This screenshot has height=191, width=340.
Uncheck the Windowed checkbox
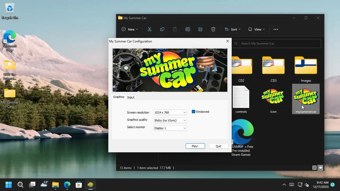193,112
